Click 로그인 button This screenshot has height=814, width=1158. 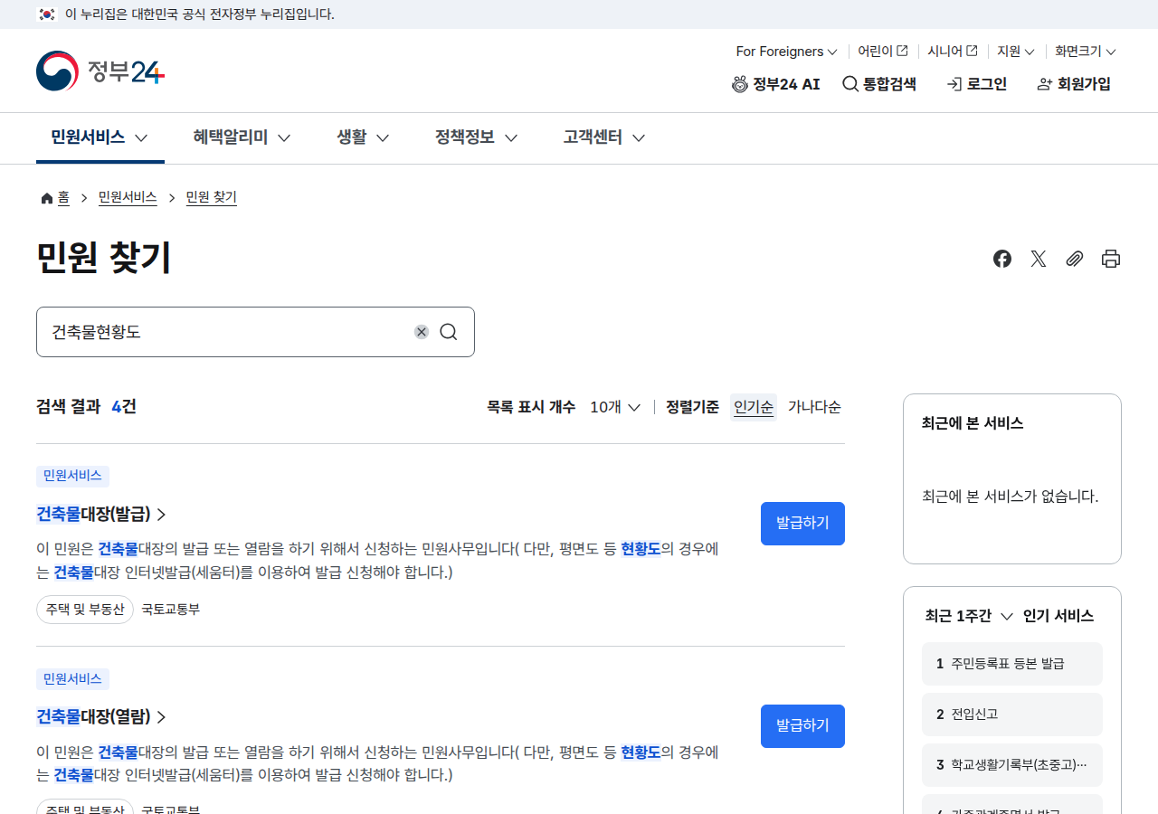pyautogui.click(x=977, y=84)
